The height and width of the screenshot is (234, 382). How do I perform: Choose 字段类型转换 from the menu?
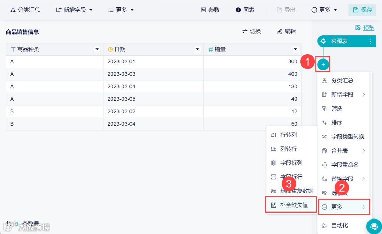pos(343,137)
